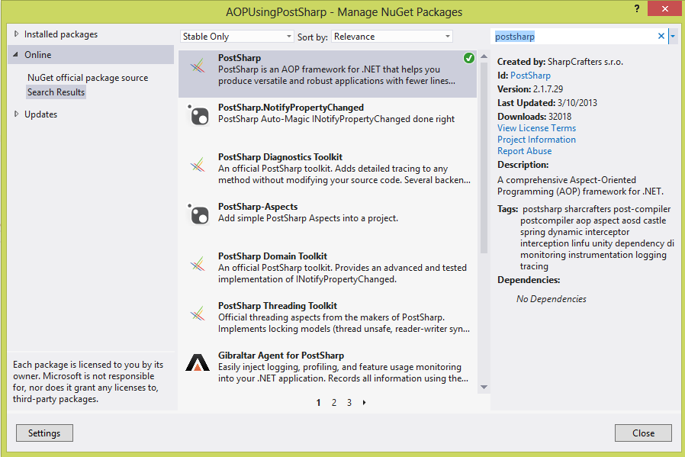Click Created by SharpCrafters s.r.o. text
This screenshot has width=685, height=457.
(560, 62)
